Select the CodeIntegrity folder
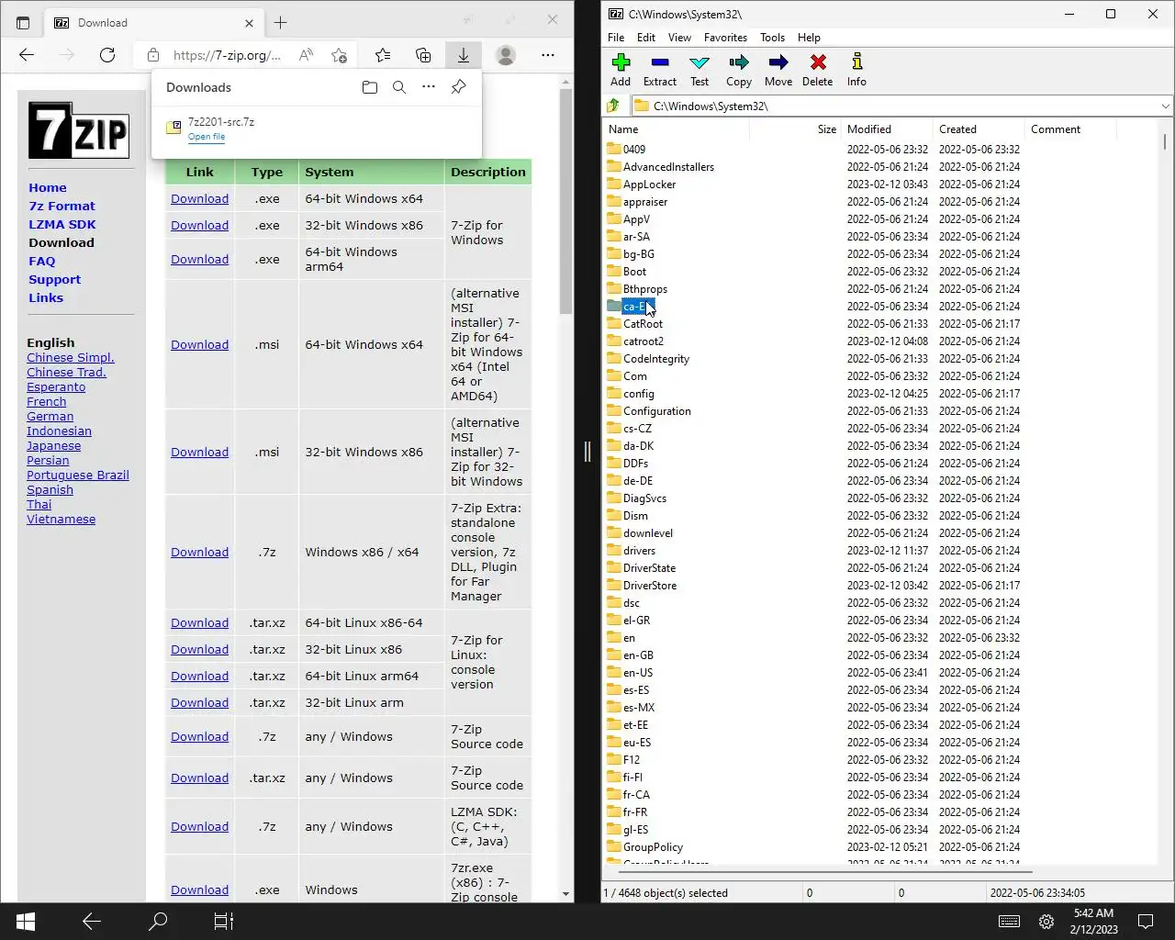This screenshot has width=1175, height=940. (x=656, y=359)
